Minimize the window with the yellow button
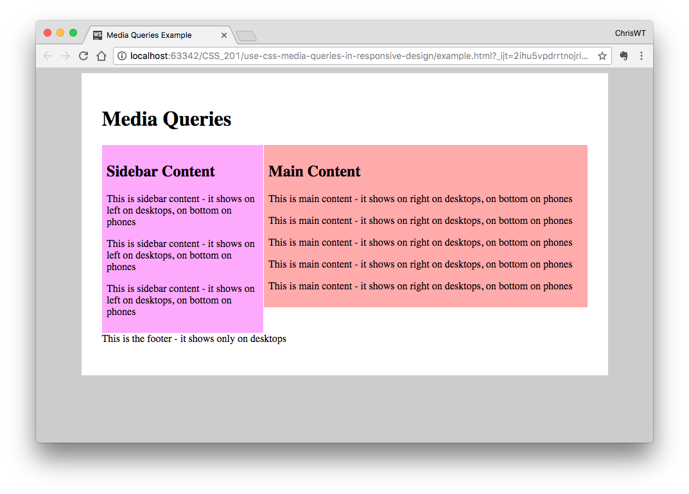Screen dimensions: 689x494 tap(60, 33)
